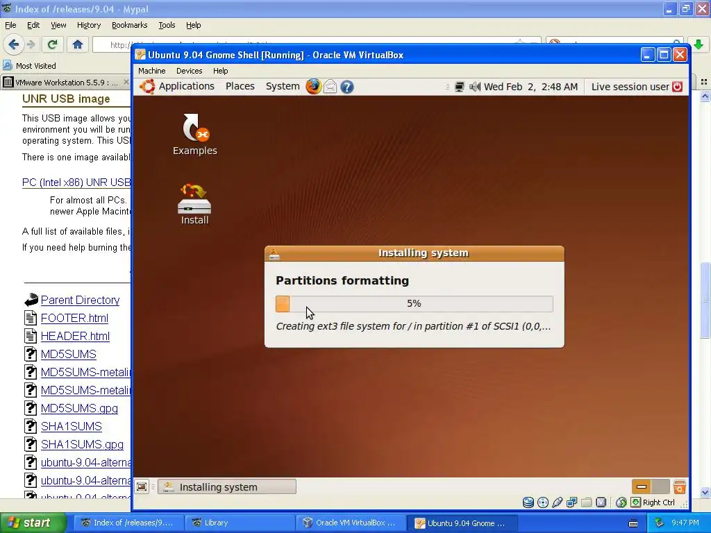Open the Applications menu in GNOME panel

[186, 86]
